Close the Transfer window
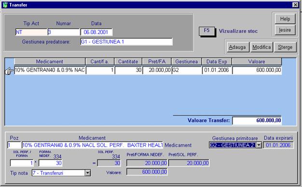 point(295,5)
